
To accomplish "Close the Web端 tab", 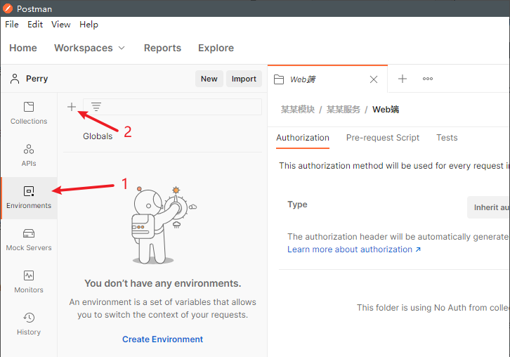I will click(374, 79).
